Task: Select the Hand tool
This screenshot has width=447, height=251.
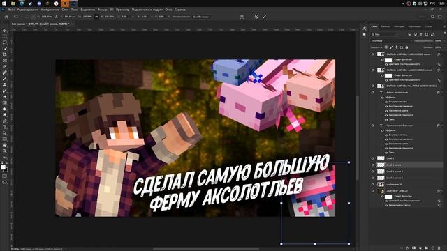Action: 5,145
